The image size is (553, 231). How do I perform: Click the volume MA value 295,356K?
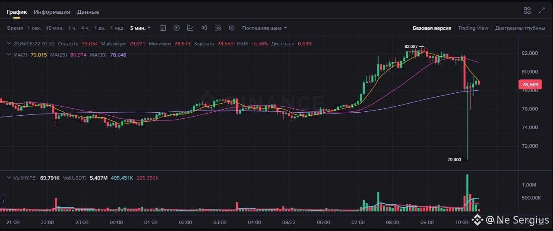(147, 177)
